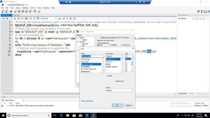Choose Bold Italic font style
The image size is (210, 118).
pyautogui.click(x=112, y=67)
